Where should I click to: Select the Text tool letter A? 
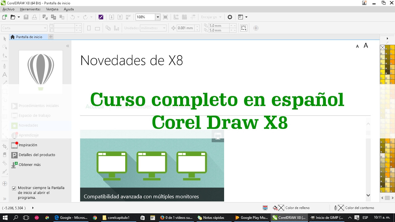[5, 75]
